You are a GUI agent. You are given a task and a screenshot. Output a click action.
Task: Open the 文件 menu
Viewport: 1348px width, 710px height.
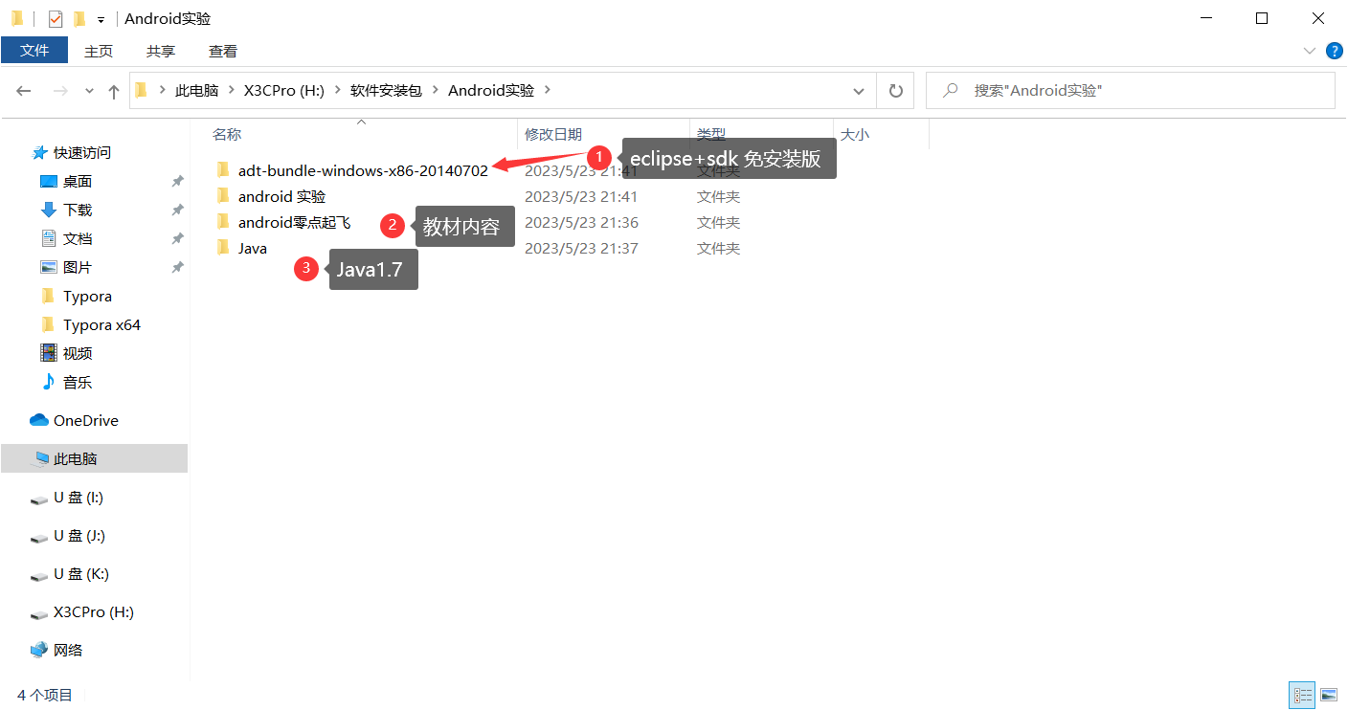pyautogui.click(x=34, y=51)
